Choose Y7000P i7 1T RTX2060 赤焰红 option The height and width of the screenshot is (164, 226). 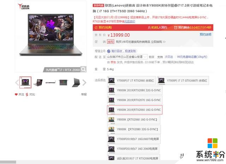[131, 80]
